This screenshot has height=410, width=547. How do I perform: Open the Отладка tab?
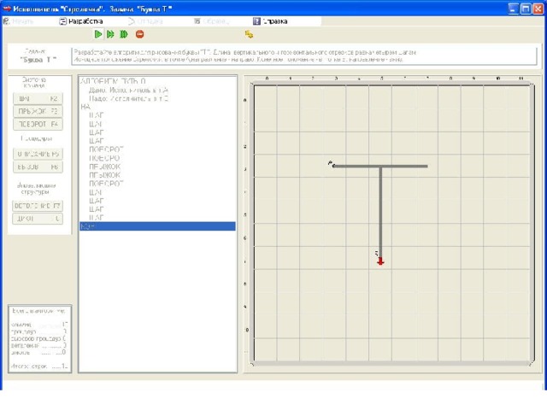145,21
